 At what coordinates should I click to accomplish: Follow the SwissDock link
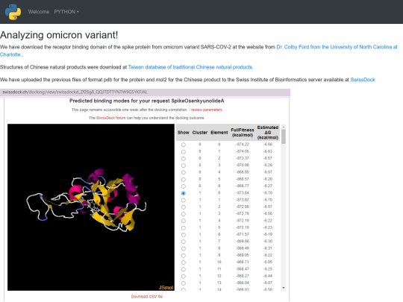point(363,80)
